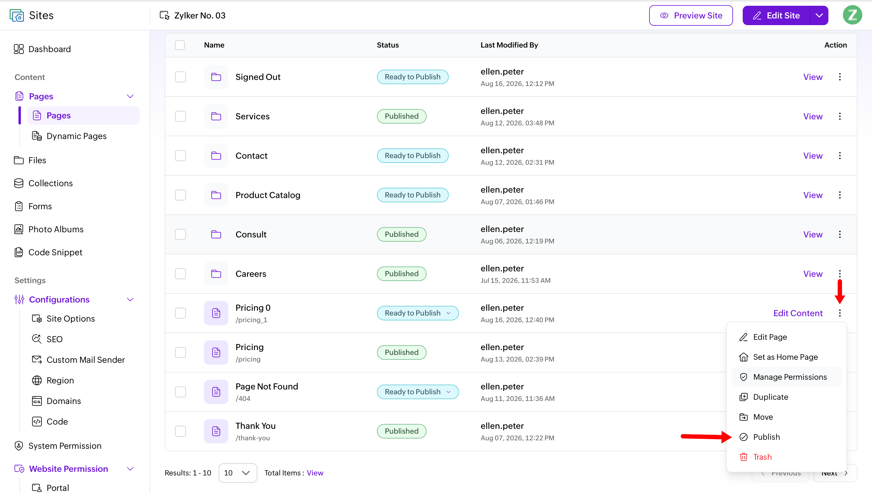Select Manage Permissions menu option
Viewport: 872px width, 493px height.
[x=786, y=377]
